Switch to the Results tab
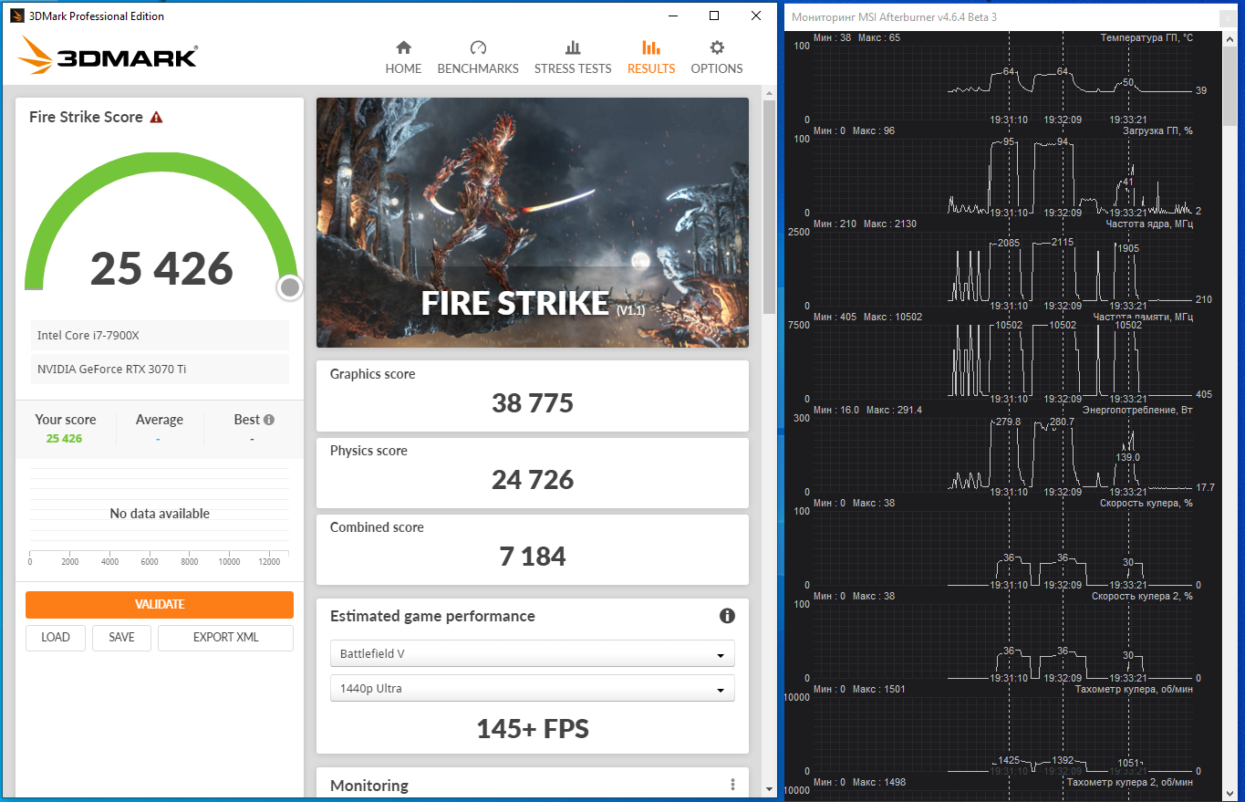 651,57
